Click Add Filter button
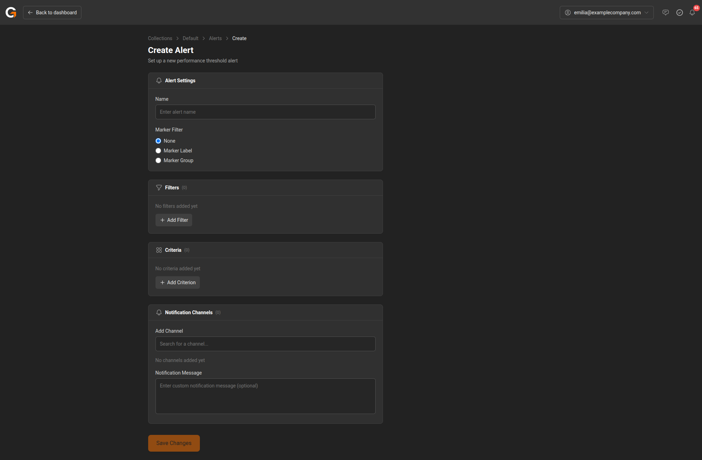Screen dimensions: 702x460 tap(174, 220)
